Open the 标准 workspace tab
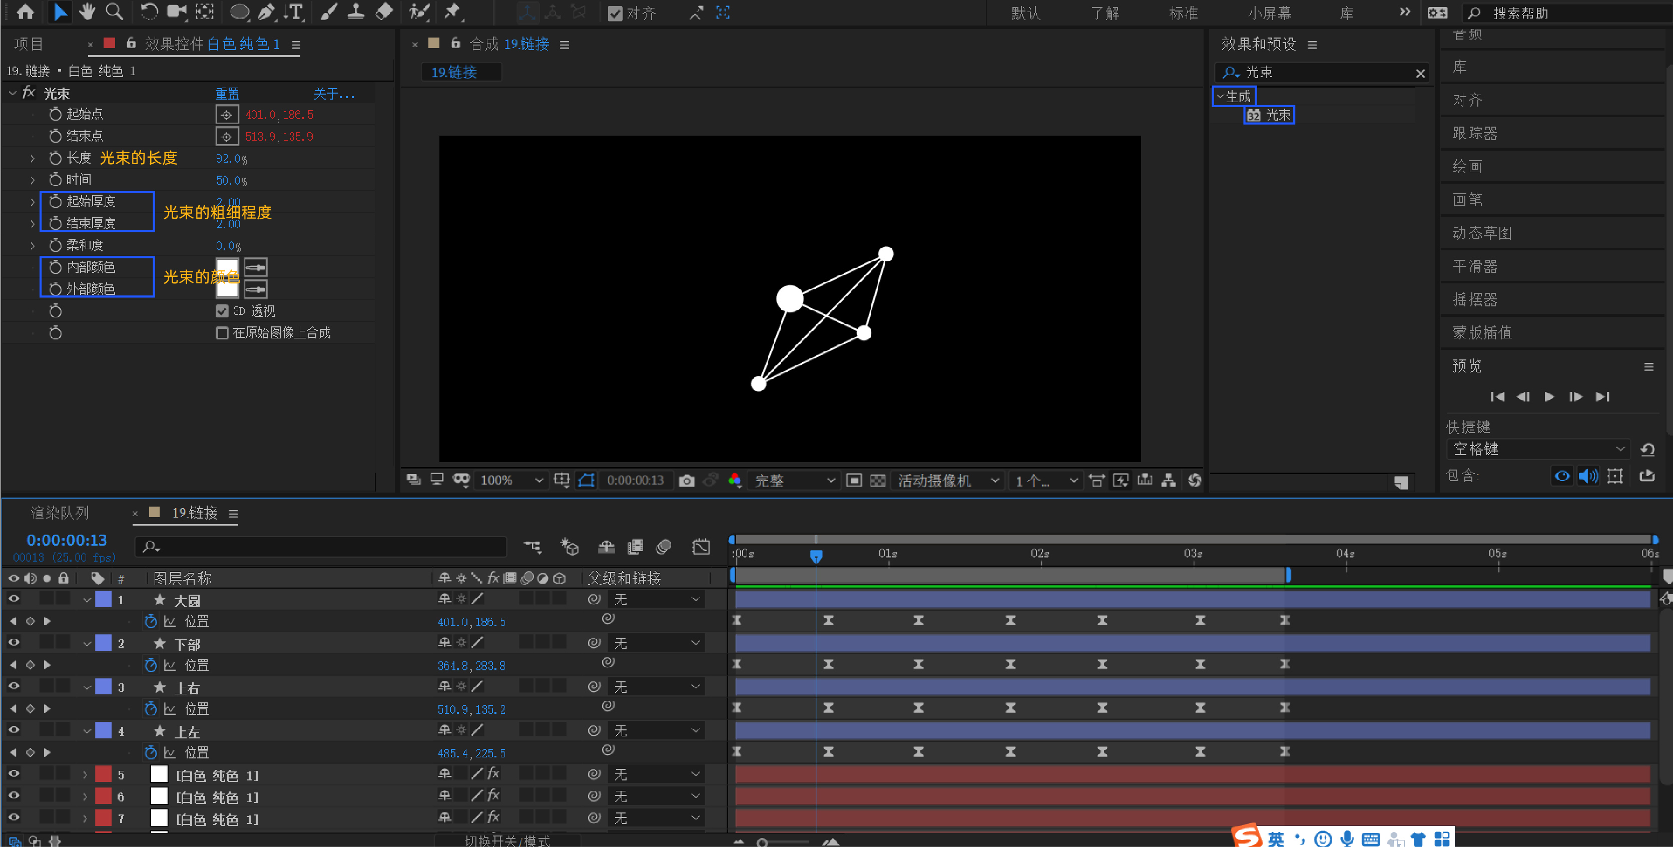 [1183, 13]
